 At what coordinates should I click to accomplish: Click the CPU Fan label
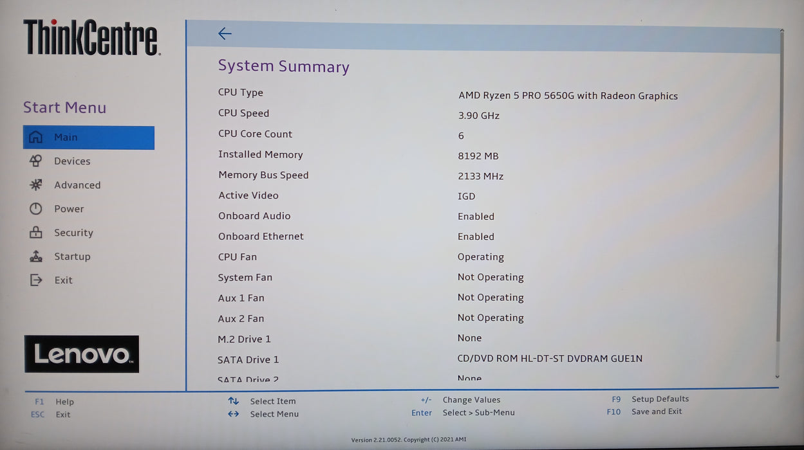(238, 257)
